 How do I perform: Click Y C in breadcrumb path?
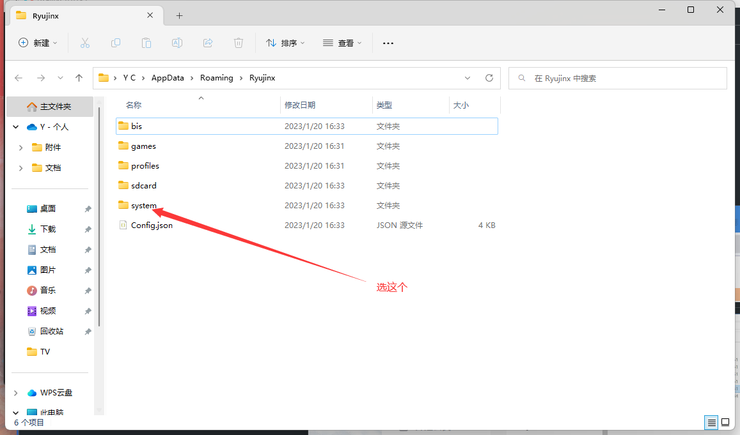coord(129,78)
